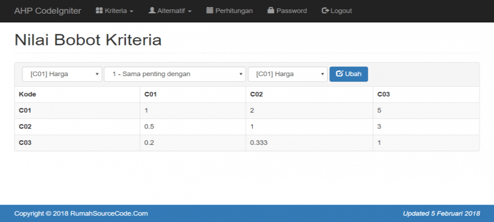Select the C02 column header
The width and height of the screenshot is (494, 222).
click(x=256, y=94)
